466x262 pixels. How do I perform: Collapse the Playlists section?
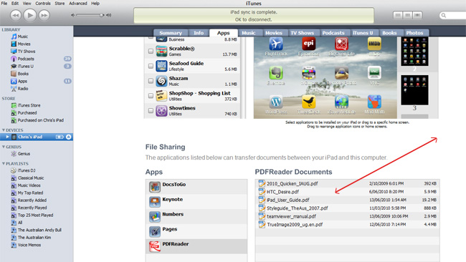4,163
